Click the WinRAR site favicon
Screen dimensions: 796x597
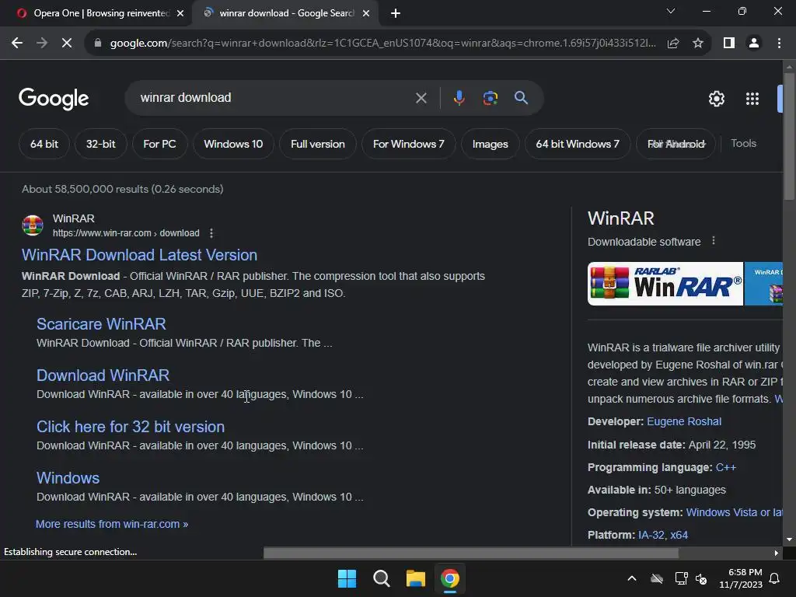pyautogui.click(x=33, y=225)
